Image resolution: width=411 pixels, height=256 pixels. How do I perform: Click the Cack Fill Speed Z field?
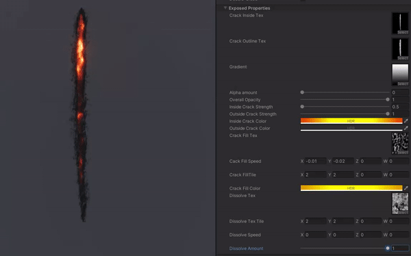point(371,161)
